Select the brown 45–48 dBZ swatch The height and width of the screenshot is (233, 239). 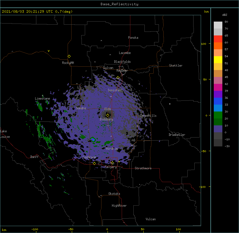point(218,73)
